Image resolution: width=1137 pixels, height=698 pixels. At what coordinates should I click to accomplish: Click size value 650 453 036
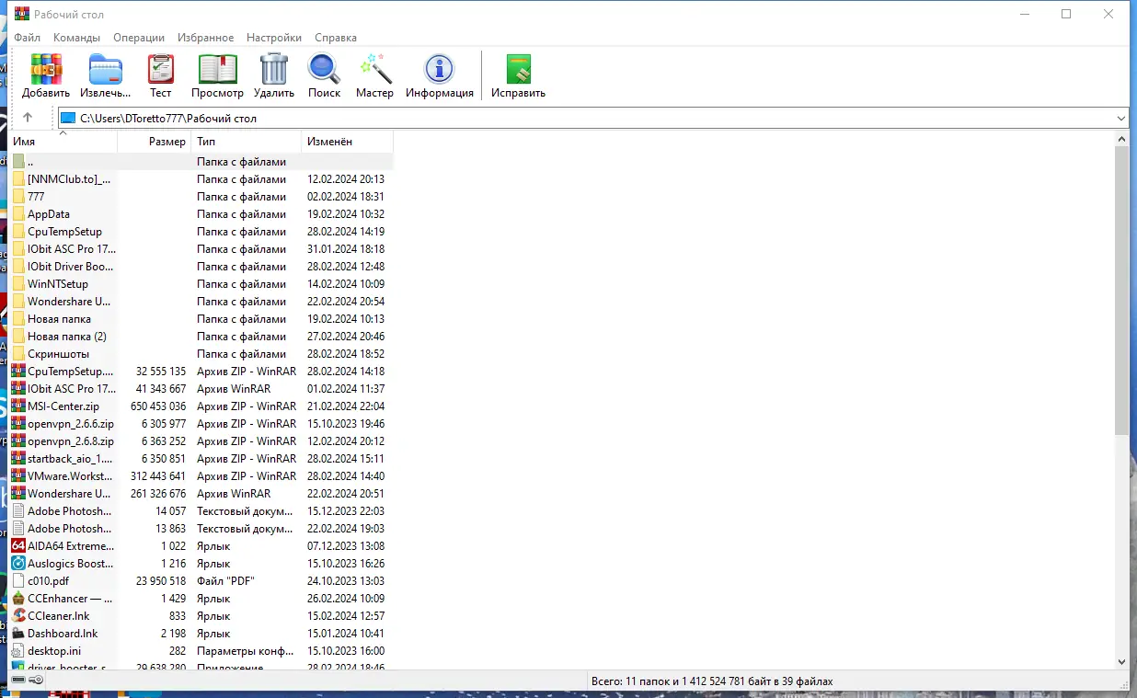tap(158, 406)
